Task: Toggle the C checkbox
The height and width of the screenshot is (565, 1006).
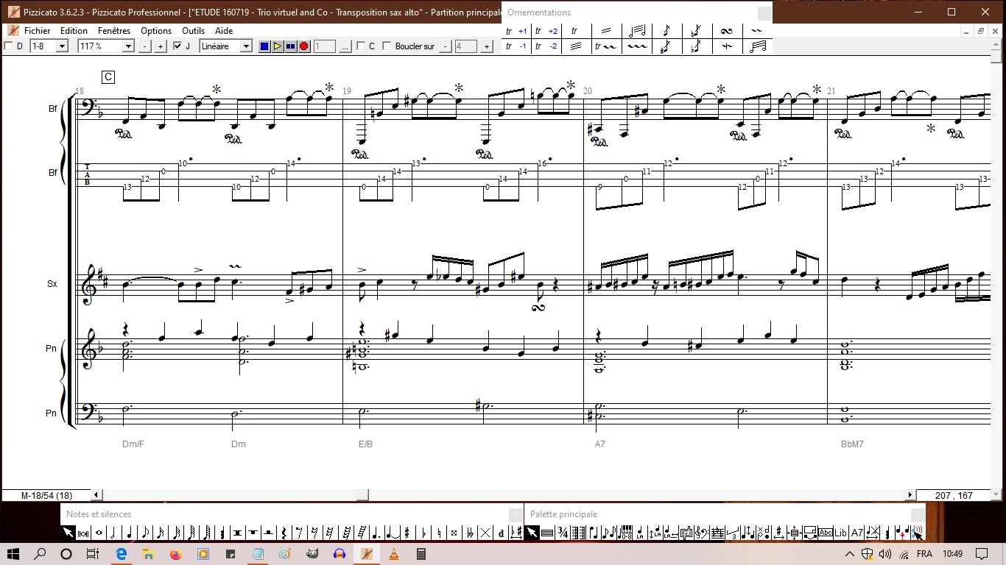Action: click(x=361, y=46)
